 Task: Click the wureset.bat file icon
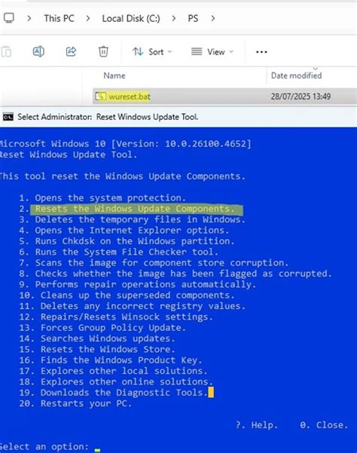point(101,96)
